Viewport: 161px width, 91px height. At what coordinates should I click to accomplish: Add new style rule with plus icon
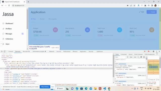[138, 57]
